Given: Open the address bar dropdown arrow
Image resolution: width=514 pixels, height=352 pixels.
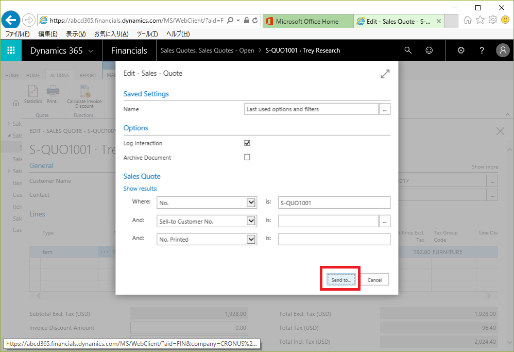Looking at the screenshot, I should (x=238, y=20).
